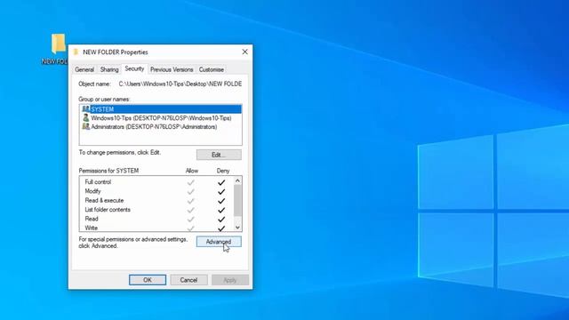Click the Object name path text
The image size is (569, 320).
[180, 84]
